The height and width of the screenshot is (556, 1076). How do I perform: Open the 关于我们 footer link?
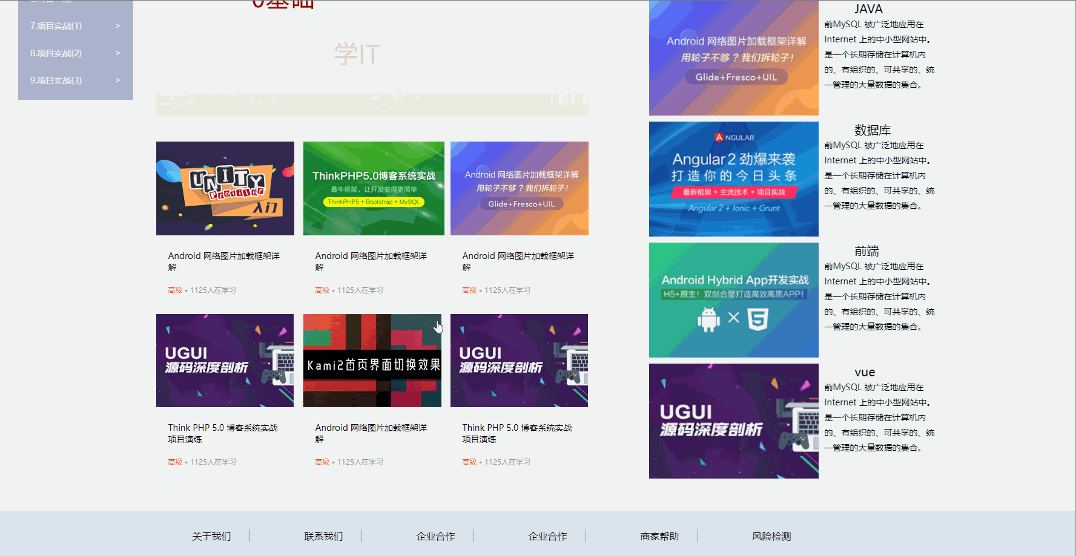[211, 536]
